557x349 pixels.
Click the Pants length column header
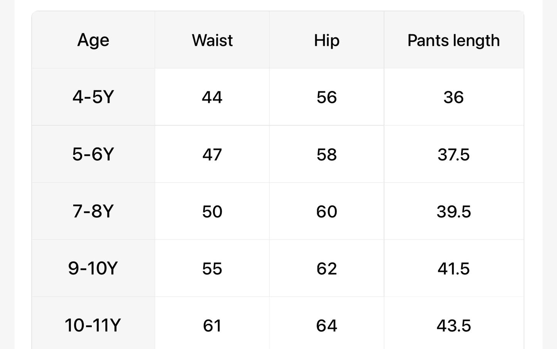coord(453,40)
